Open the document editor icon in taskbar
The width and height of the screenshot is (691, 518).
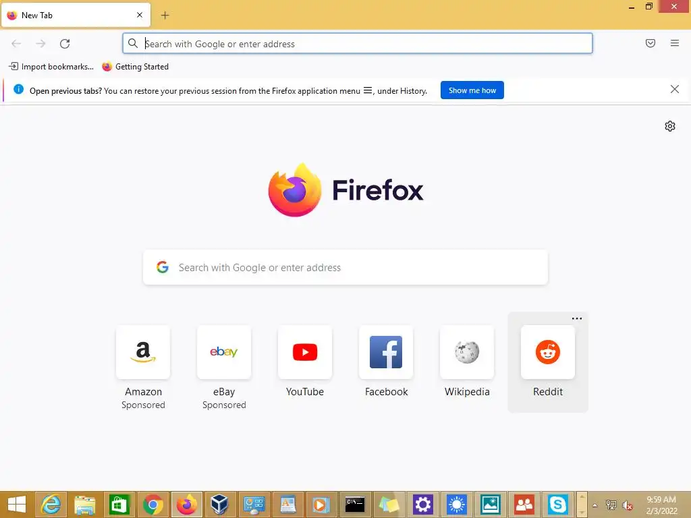tap(287, 505)
